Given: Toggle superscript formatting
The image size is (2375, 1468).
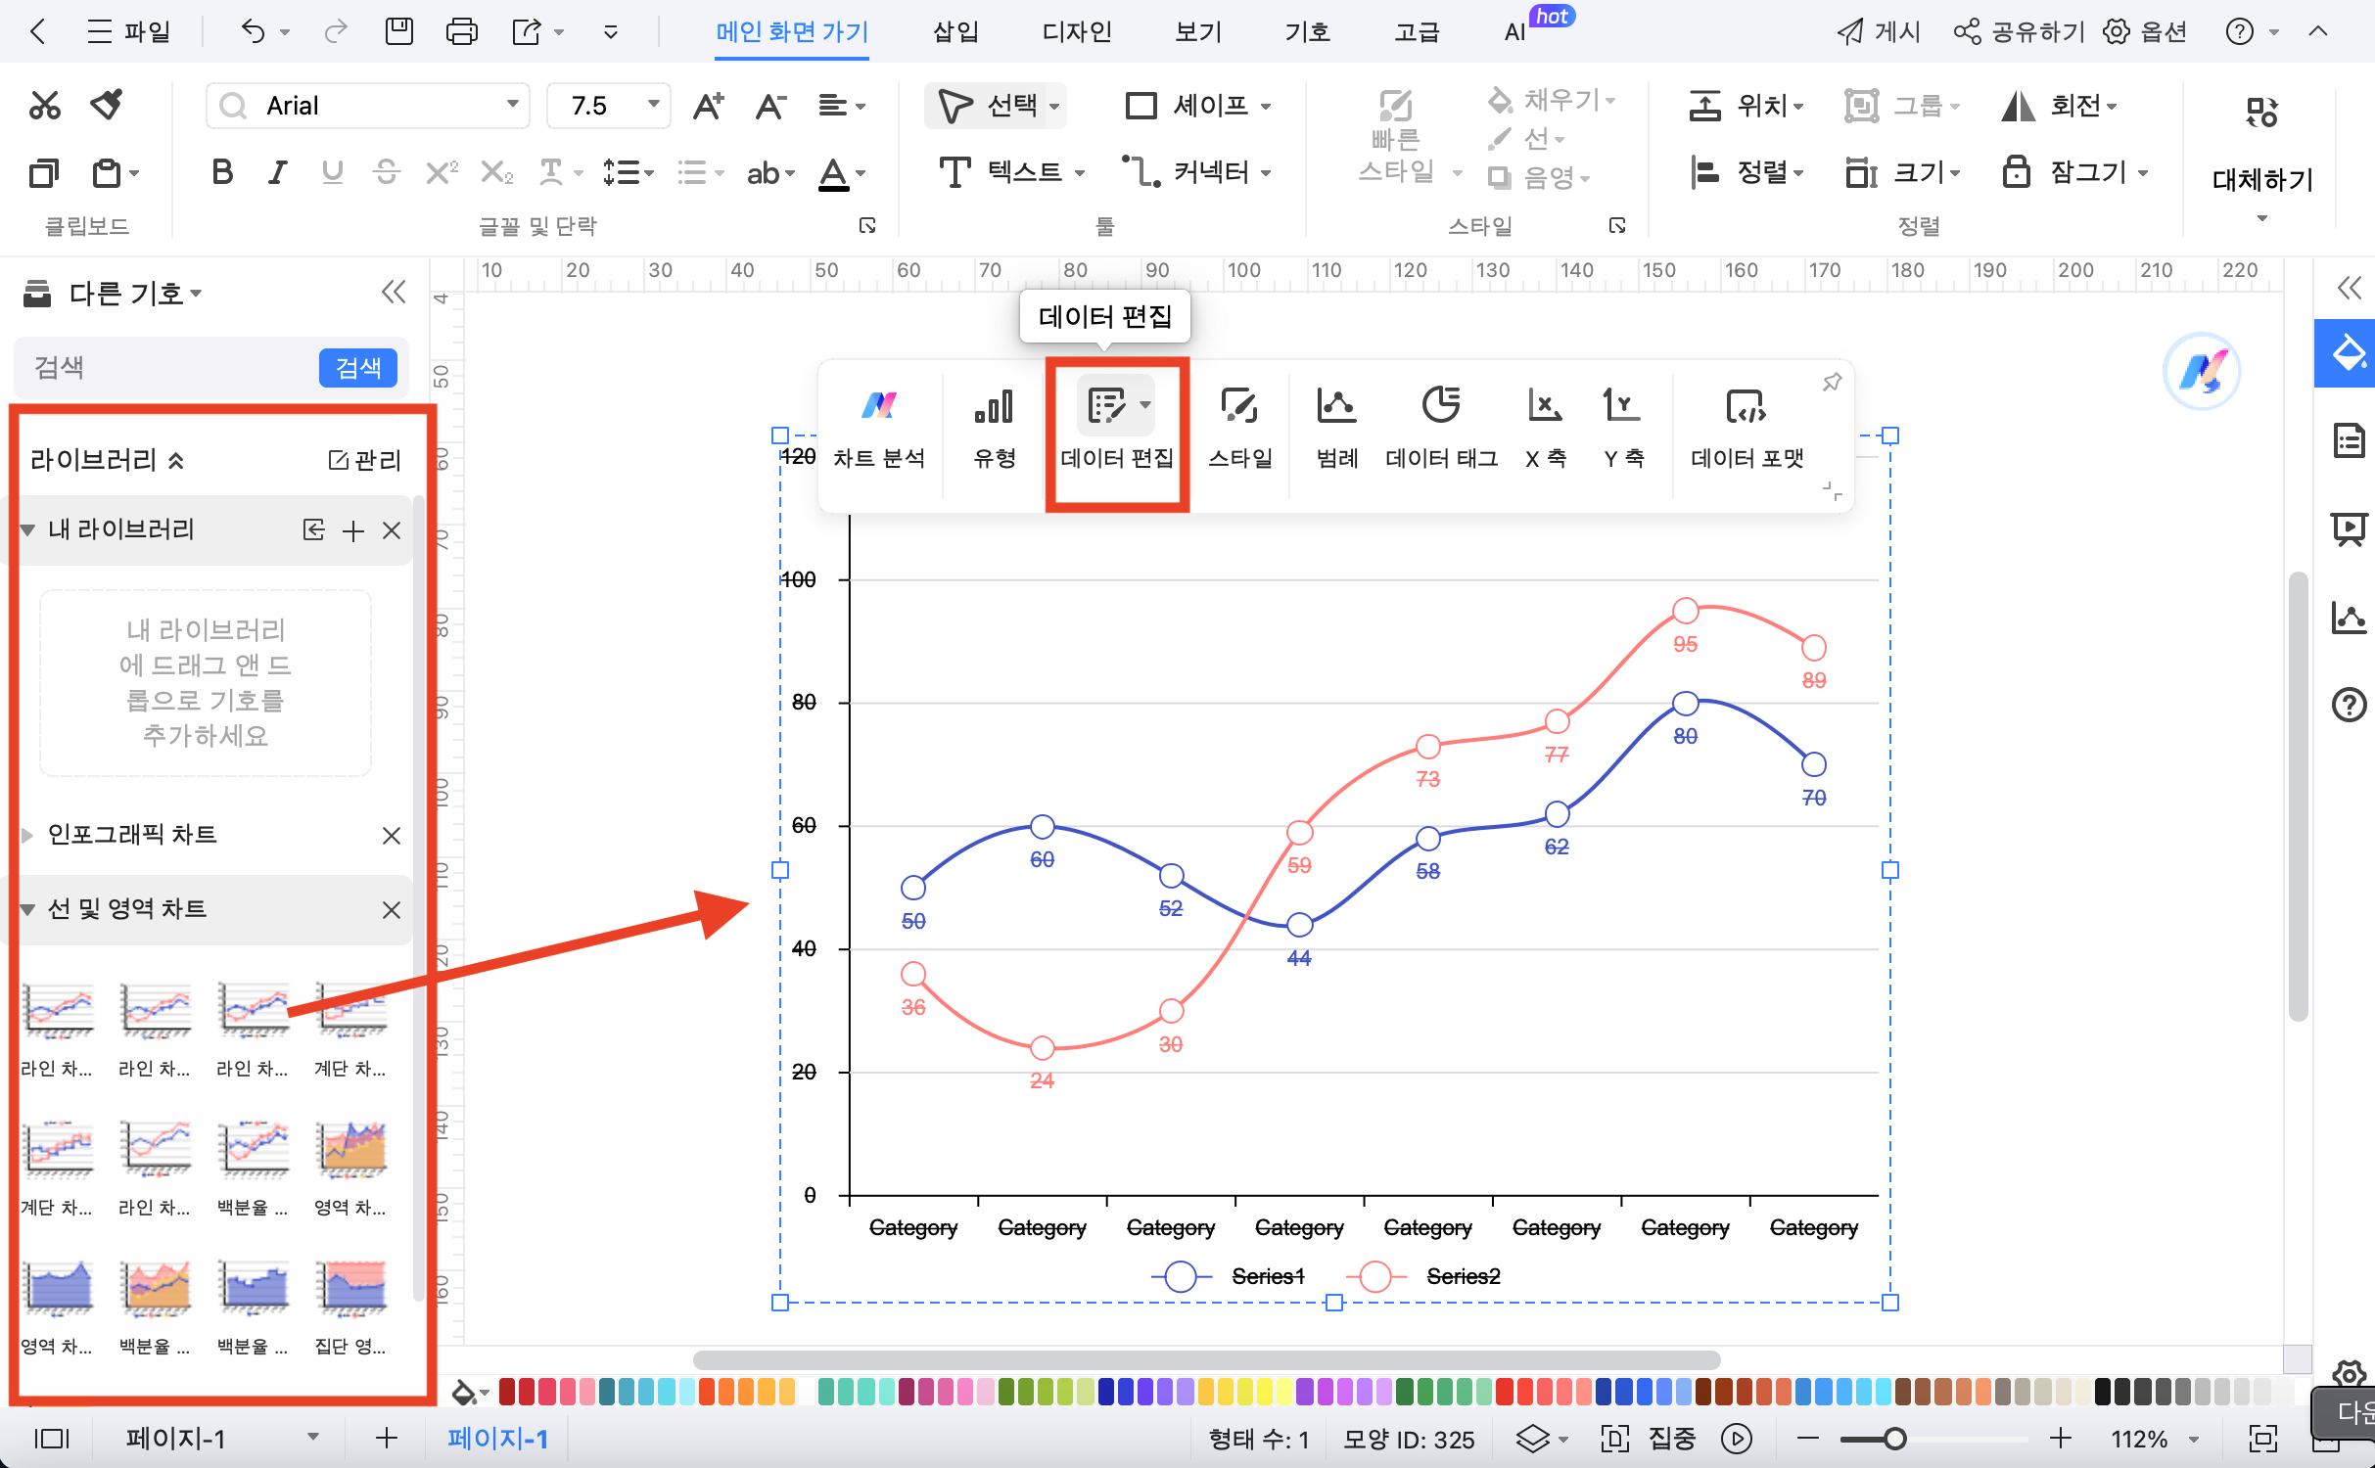Looking at the screenshot, I should coord(442,172).
